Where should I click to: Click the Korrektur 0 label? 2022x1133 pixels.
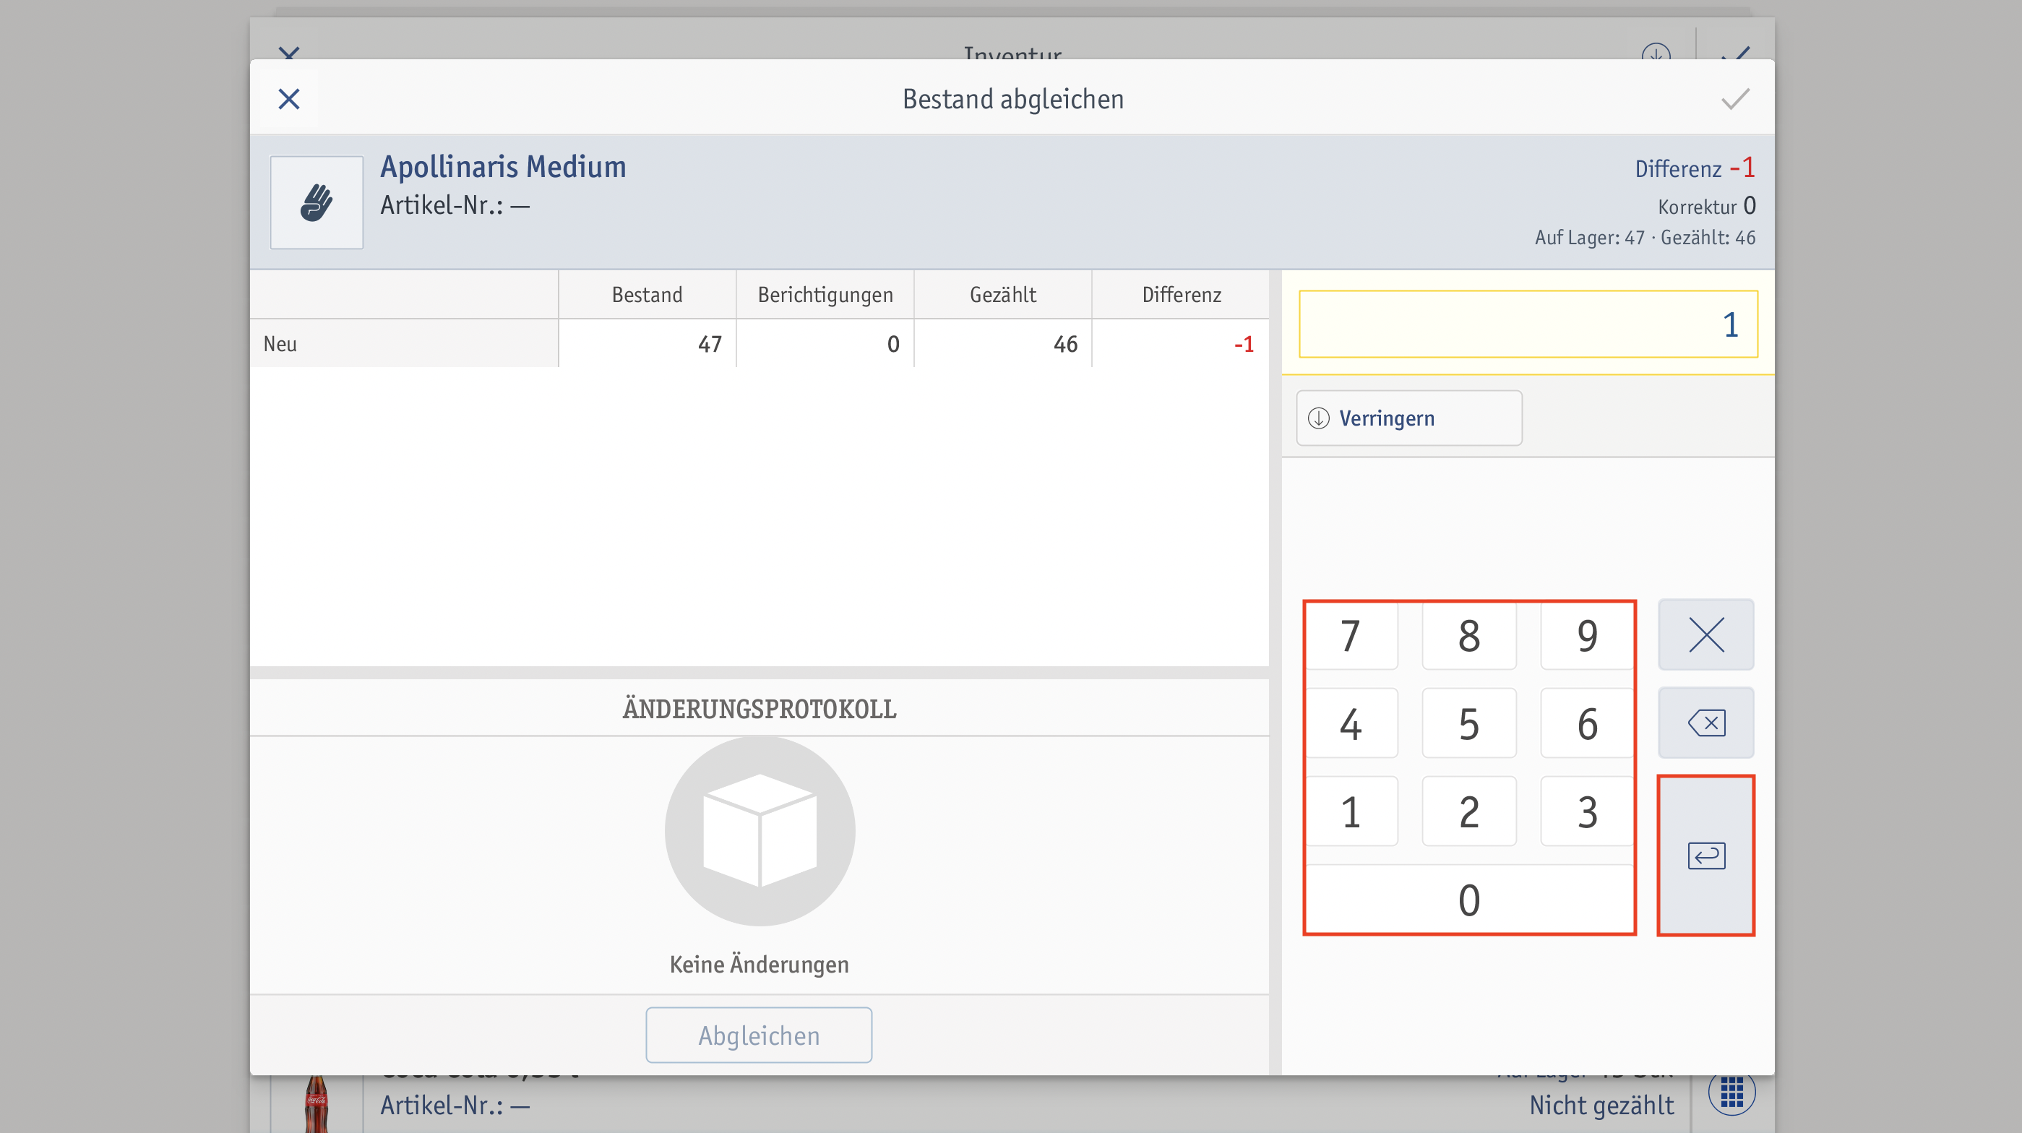pos(1707,205)
